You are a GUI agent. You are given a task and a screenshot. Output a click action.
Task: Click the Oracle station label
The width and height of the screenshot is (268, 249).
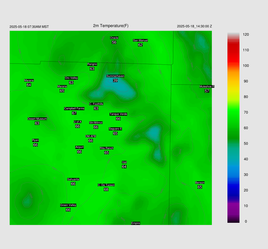(114, 38)
